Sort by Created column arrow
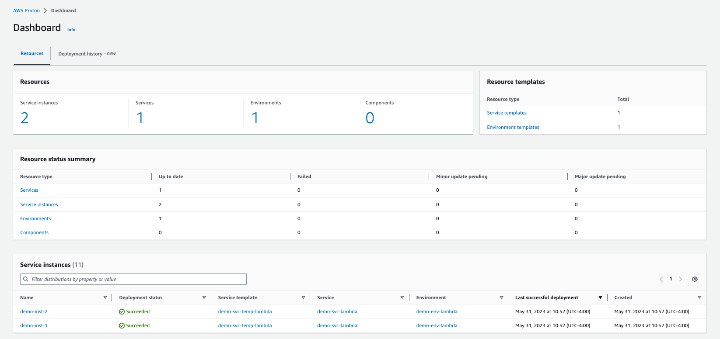 click(699, 297)
